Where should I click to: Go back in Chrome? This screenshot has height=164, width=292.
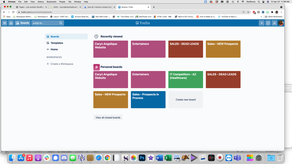point(4,12)
